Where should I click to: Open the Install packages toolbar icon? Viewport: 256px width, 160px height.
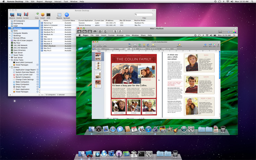click(x=43, y=15)
